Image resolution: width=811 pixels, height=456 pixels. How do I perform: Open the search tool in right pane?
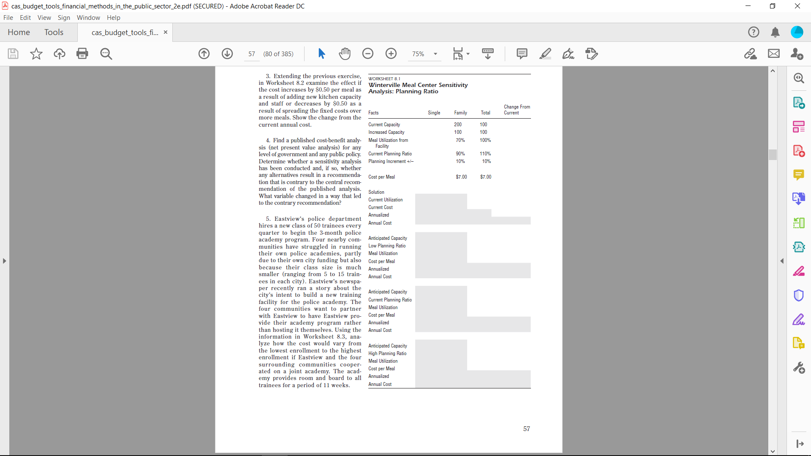click(799, 78)
